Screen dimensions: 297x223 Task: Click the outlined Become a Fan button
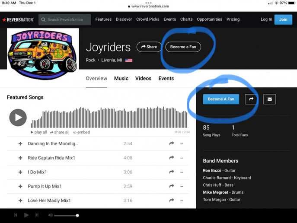tap(183, 47)
